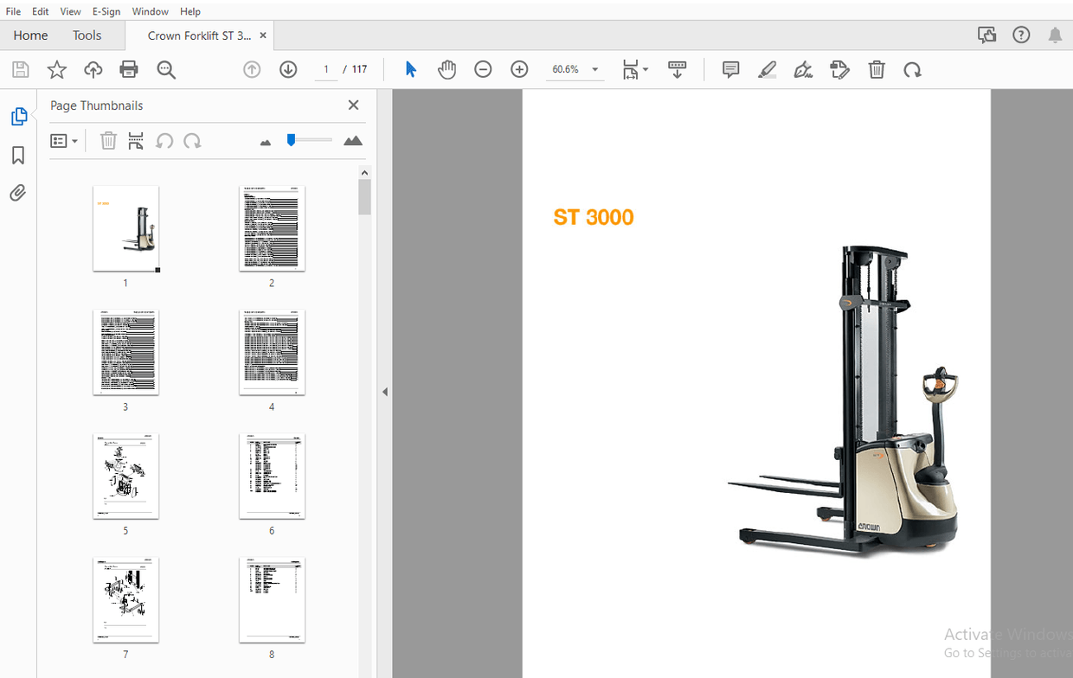Open the Add Comment tool
This screenshot has width=1073, height=678.
point(730,69)
